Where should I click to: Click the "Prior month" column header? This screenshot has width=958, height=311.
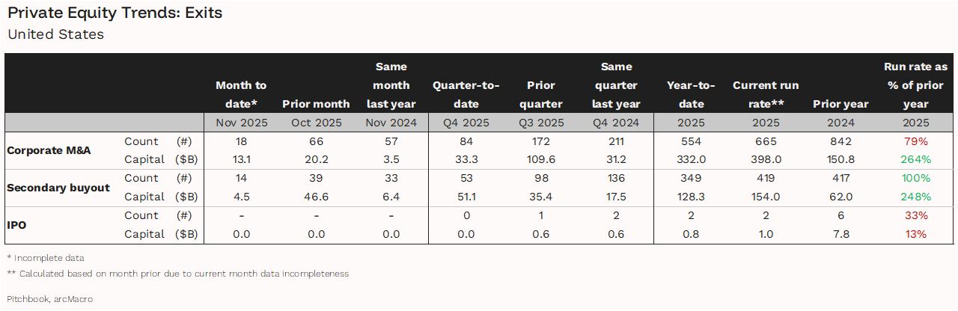coord(316,104)
